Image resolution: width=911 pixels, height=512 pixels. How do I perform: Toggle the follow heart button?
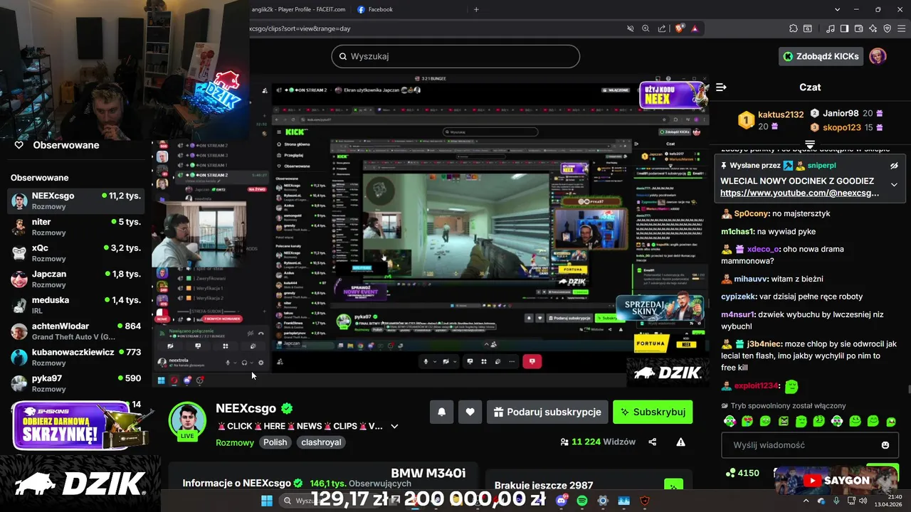[470, 412]
